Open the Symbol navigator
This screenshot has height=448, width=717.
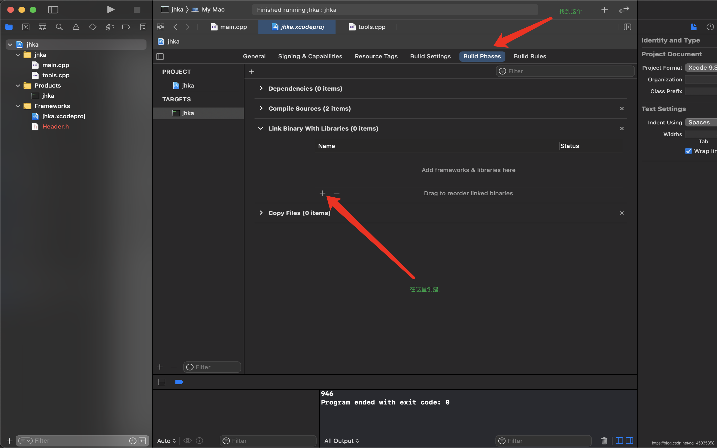pos(42,27)
